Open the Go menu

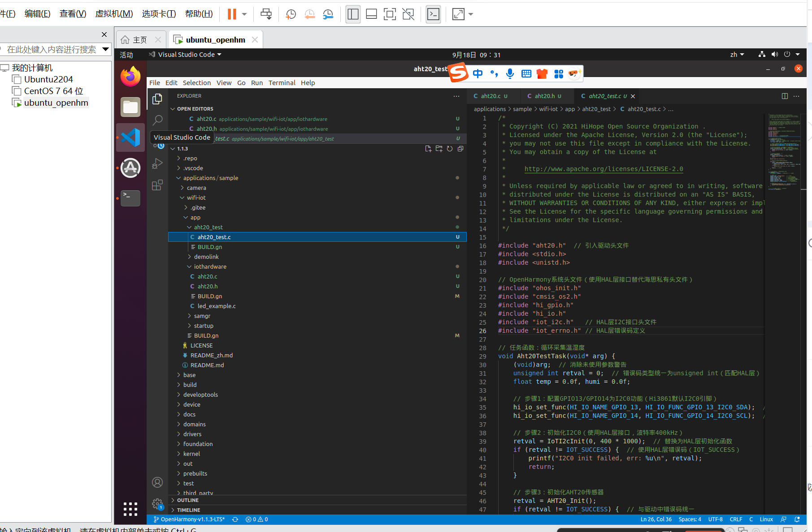tap(241, 83)
